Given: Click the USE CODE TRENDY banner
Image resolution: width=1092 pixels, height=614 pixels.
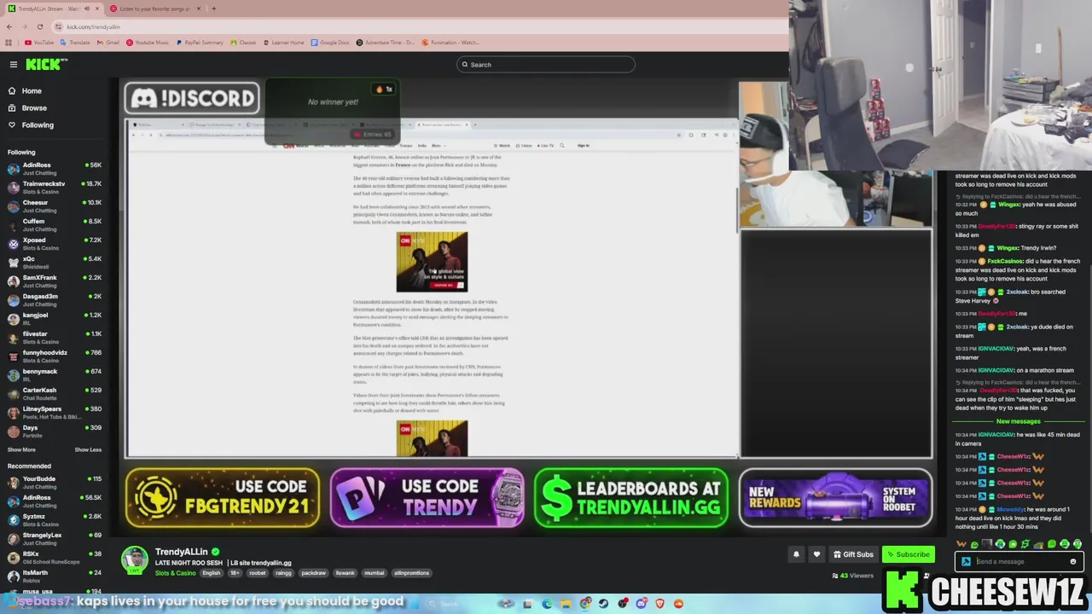Looking at the screenshot, I should (427, 498).
